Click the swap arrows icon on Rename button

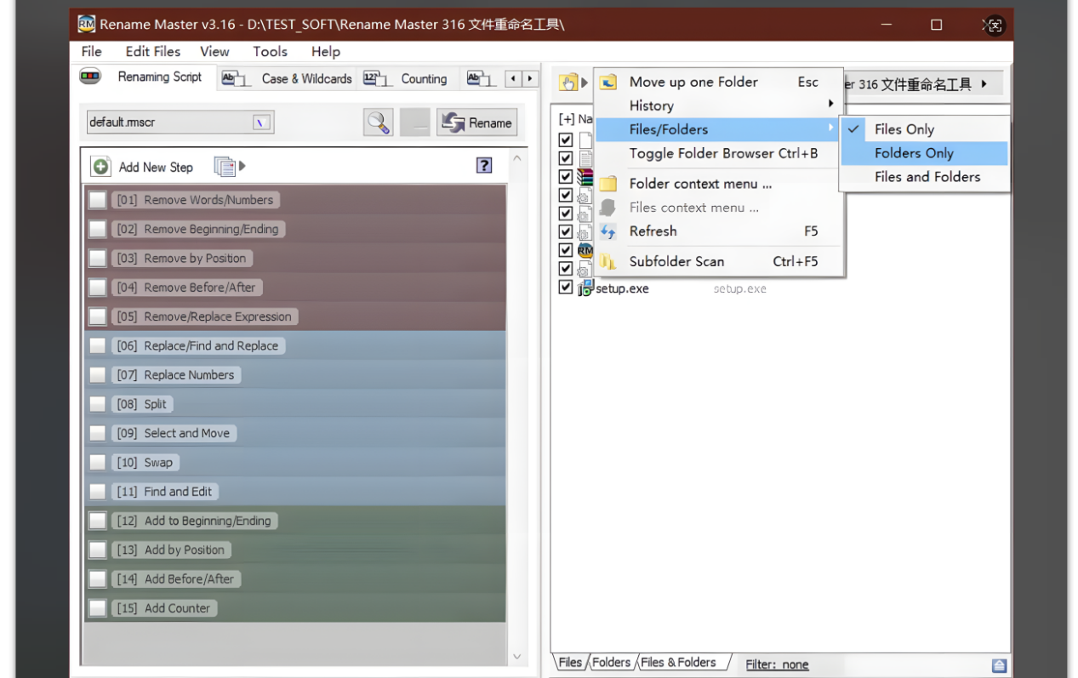tap(453, 122)
